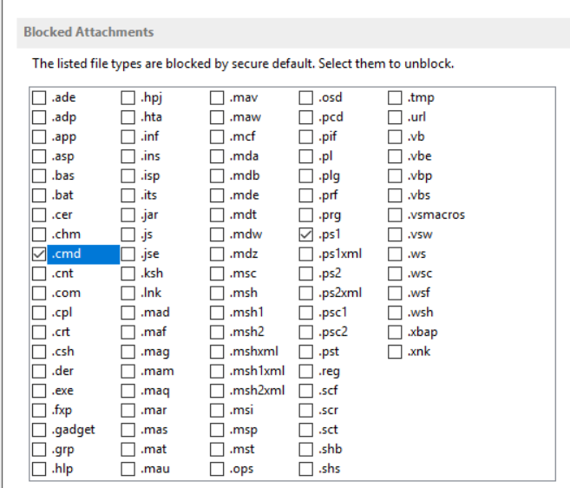
Task: Enable the .vbs checkbox
Action: [395, 195]
